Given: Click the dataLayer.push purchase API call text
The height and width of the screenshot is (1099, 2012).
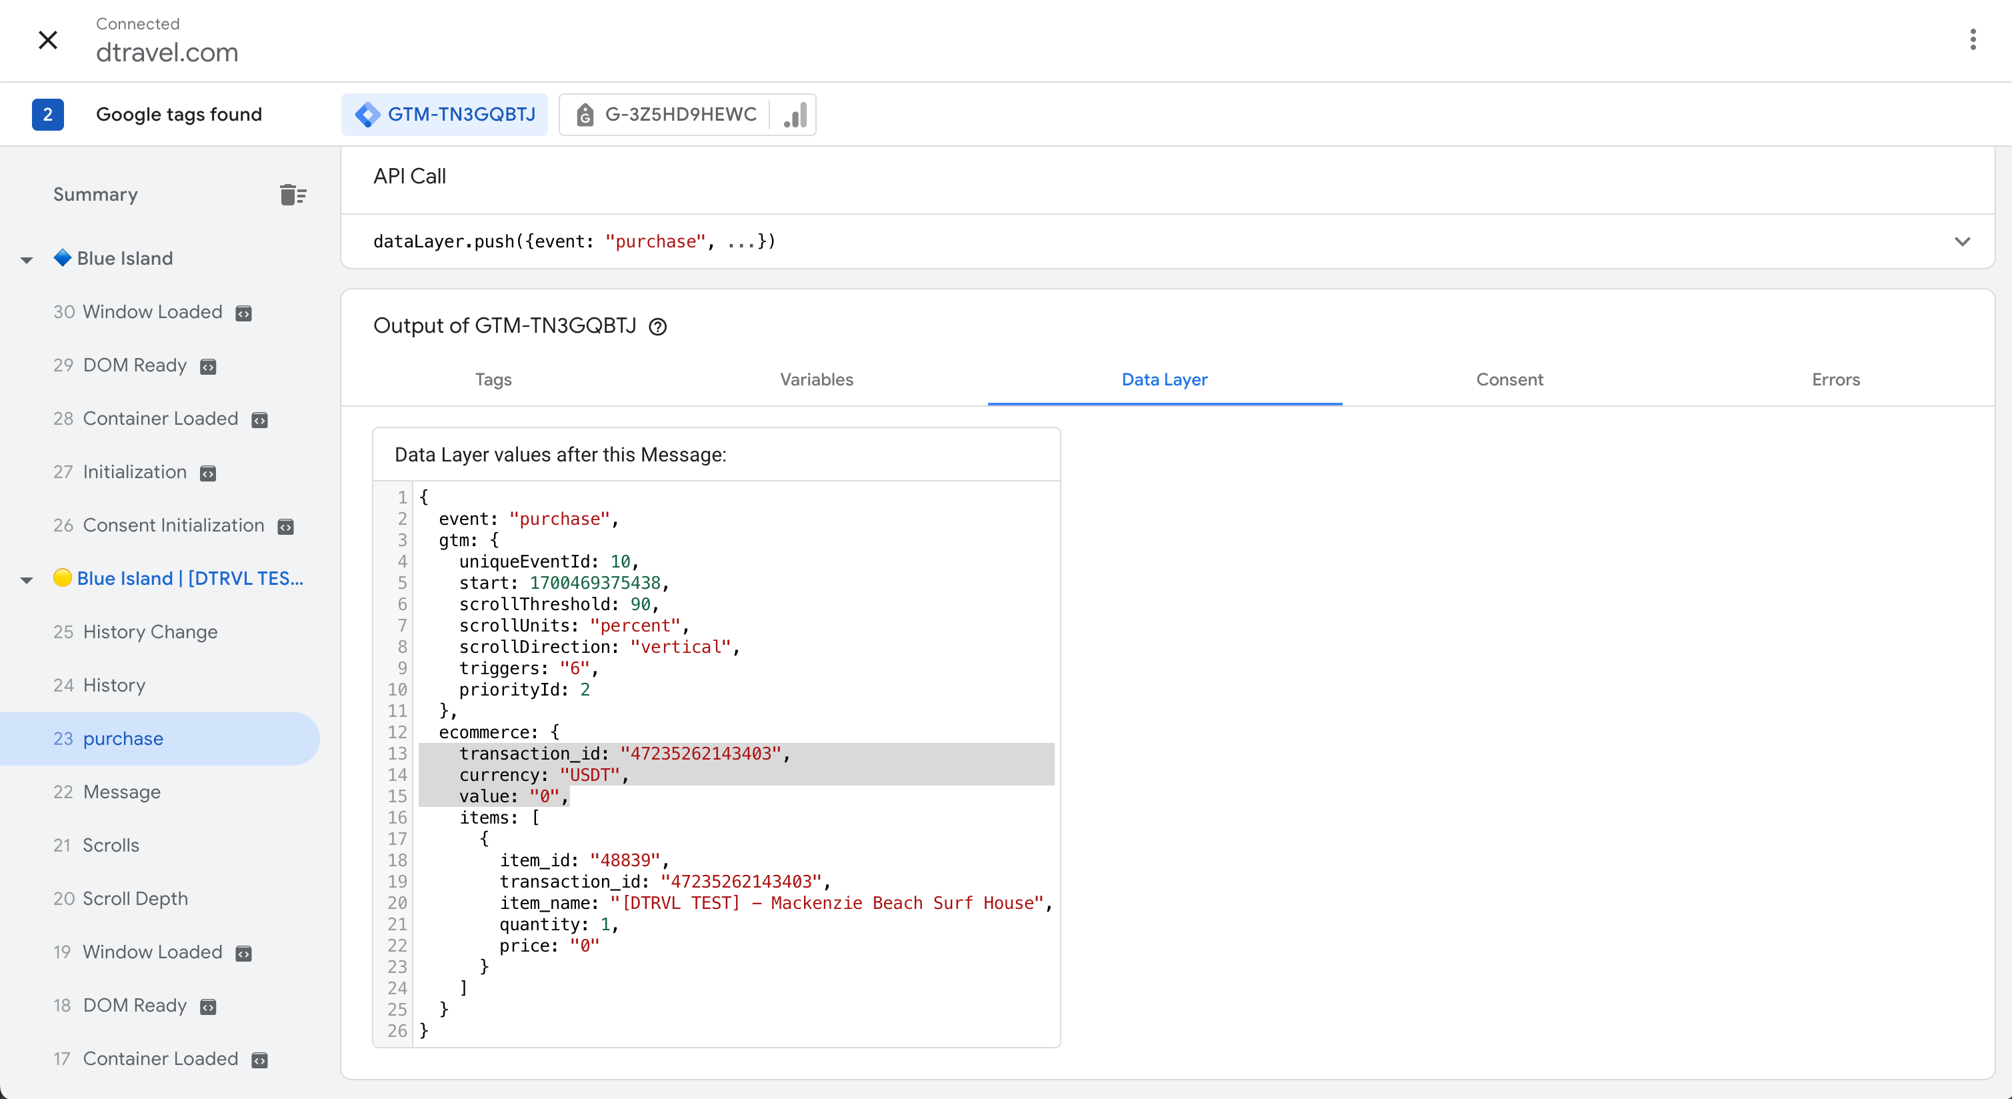Looking at the screenshot, I should click(574, 241).
